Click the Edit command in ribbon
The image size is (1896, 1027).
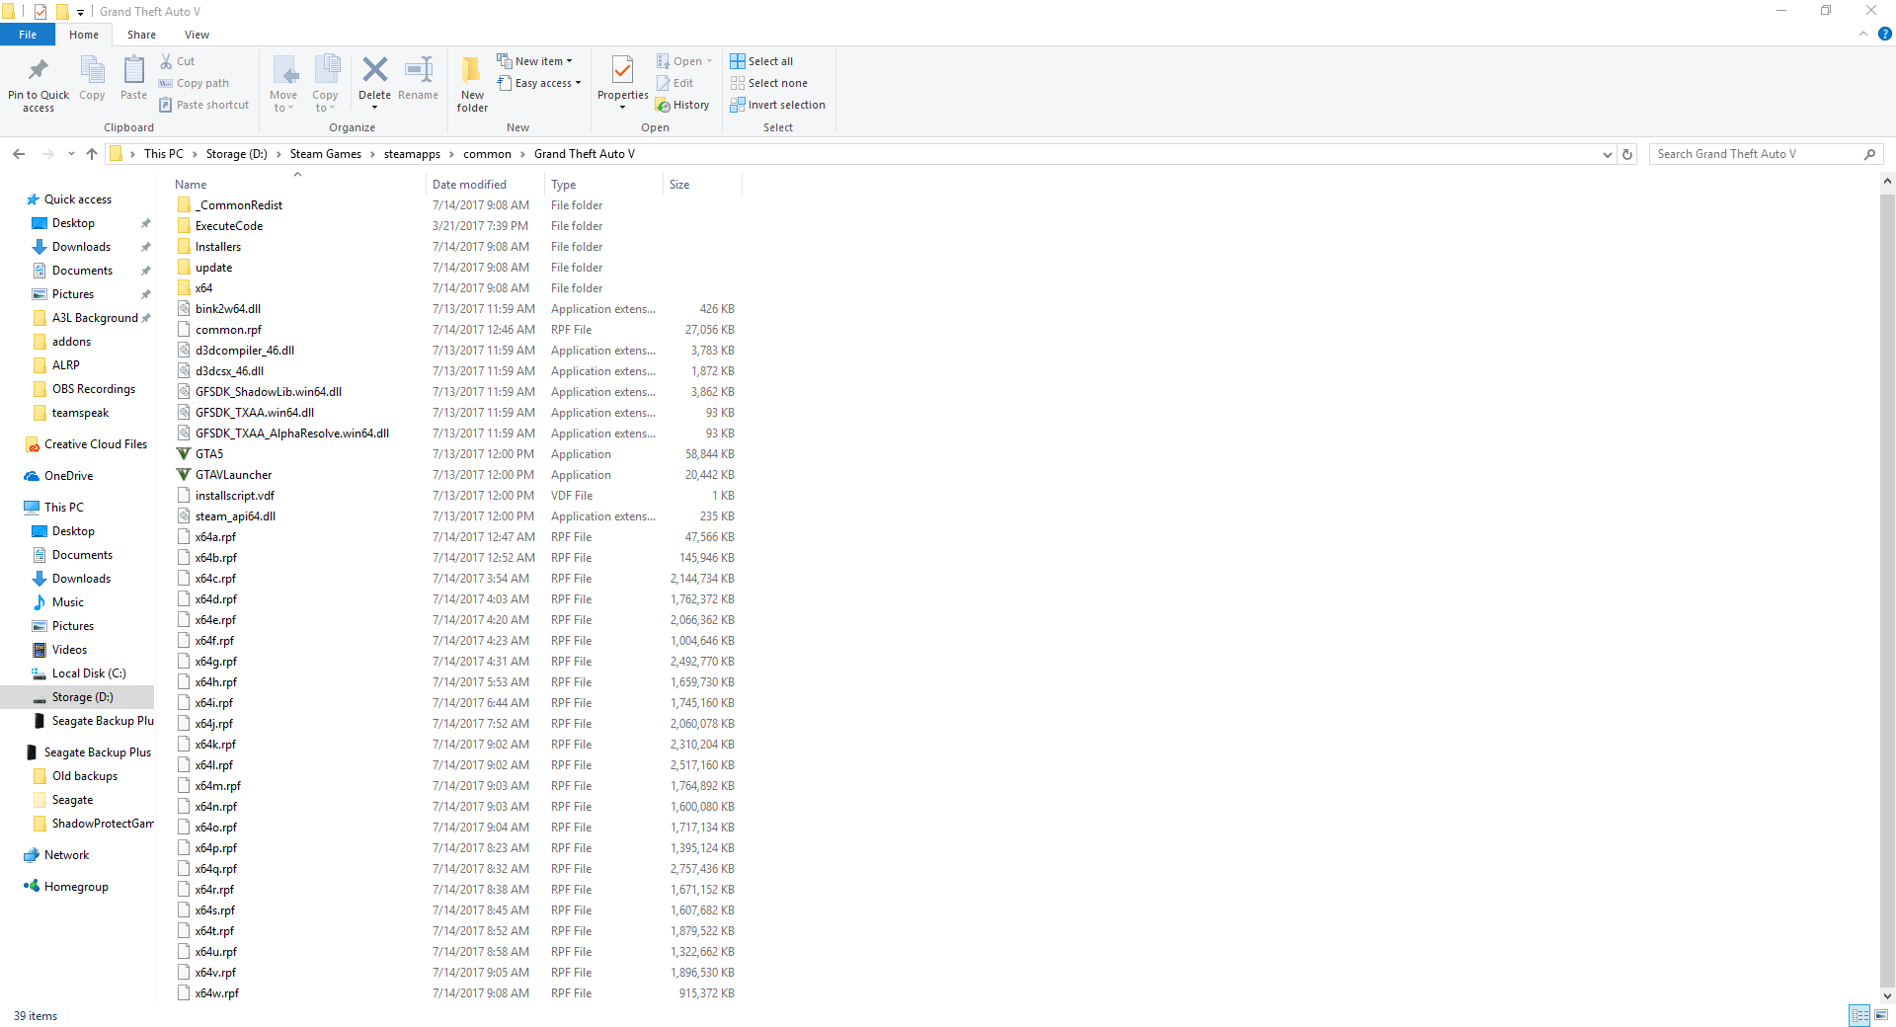pos(675,83)
